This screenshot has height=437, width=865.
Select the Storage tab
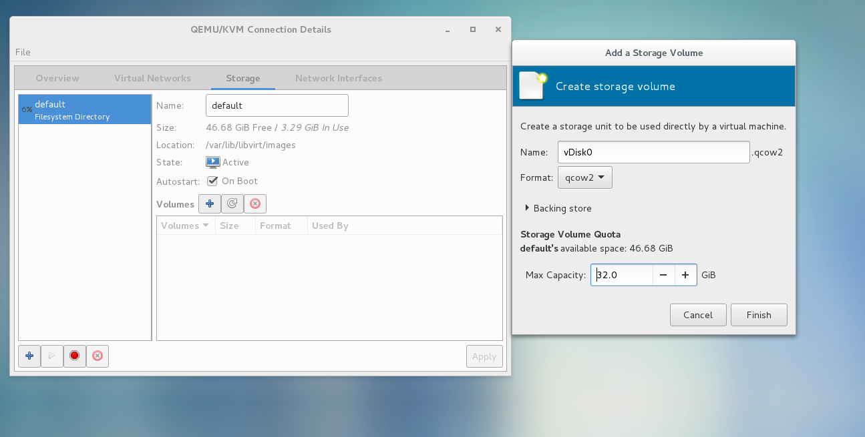click(243, 78)
